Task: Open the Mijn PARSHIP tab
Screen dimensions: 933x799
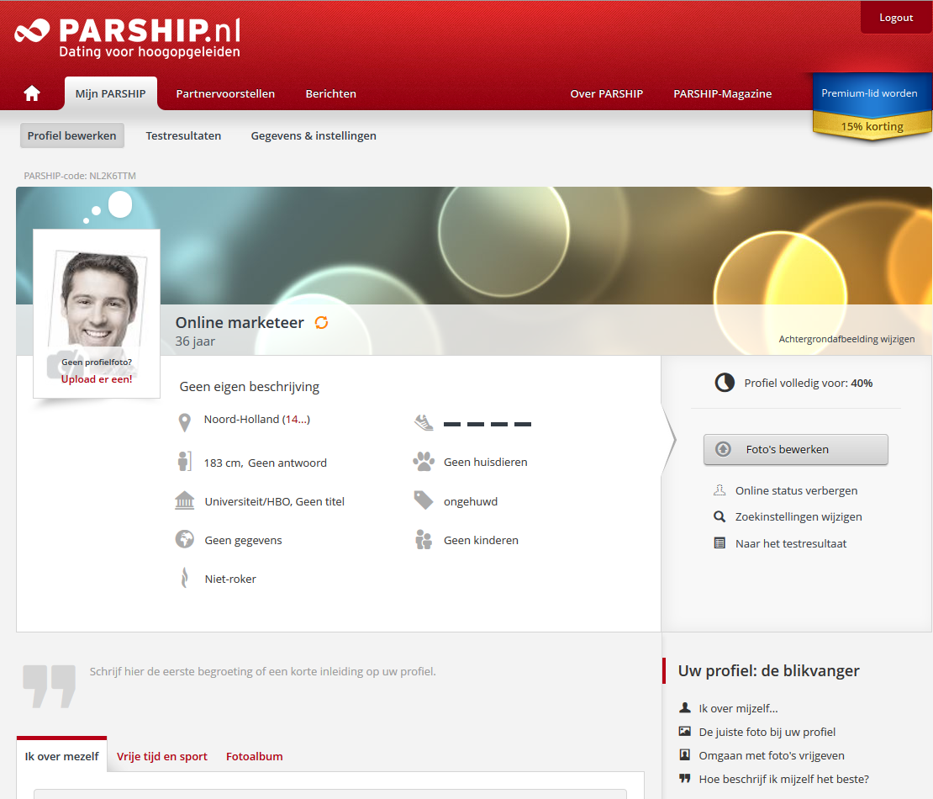Action: click(111, 93)
